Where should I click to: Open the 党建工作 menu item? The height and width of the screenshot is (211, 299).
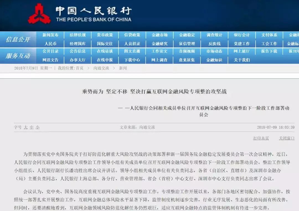click(x=242, y=44)
